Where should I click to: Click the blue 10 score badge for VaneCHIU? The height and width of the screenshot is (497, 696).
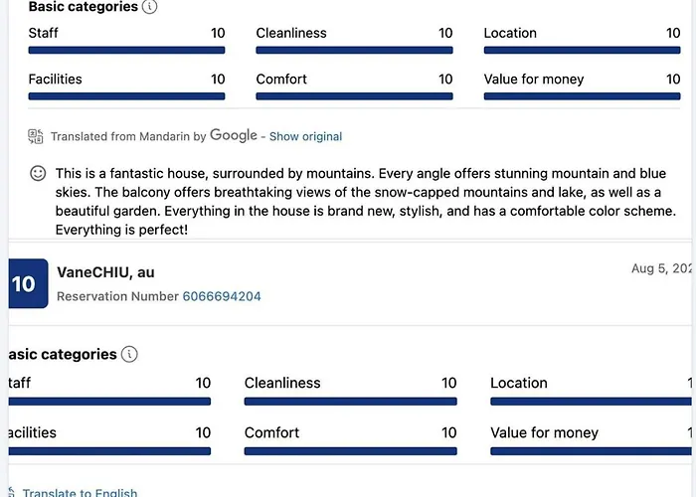[28, 283]
